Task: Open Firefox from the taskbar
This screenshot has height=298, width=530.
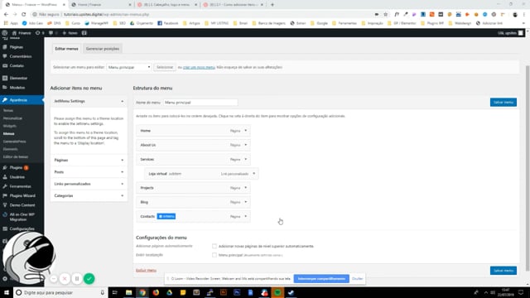Action: click(156, 292)
